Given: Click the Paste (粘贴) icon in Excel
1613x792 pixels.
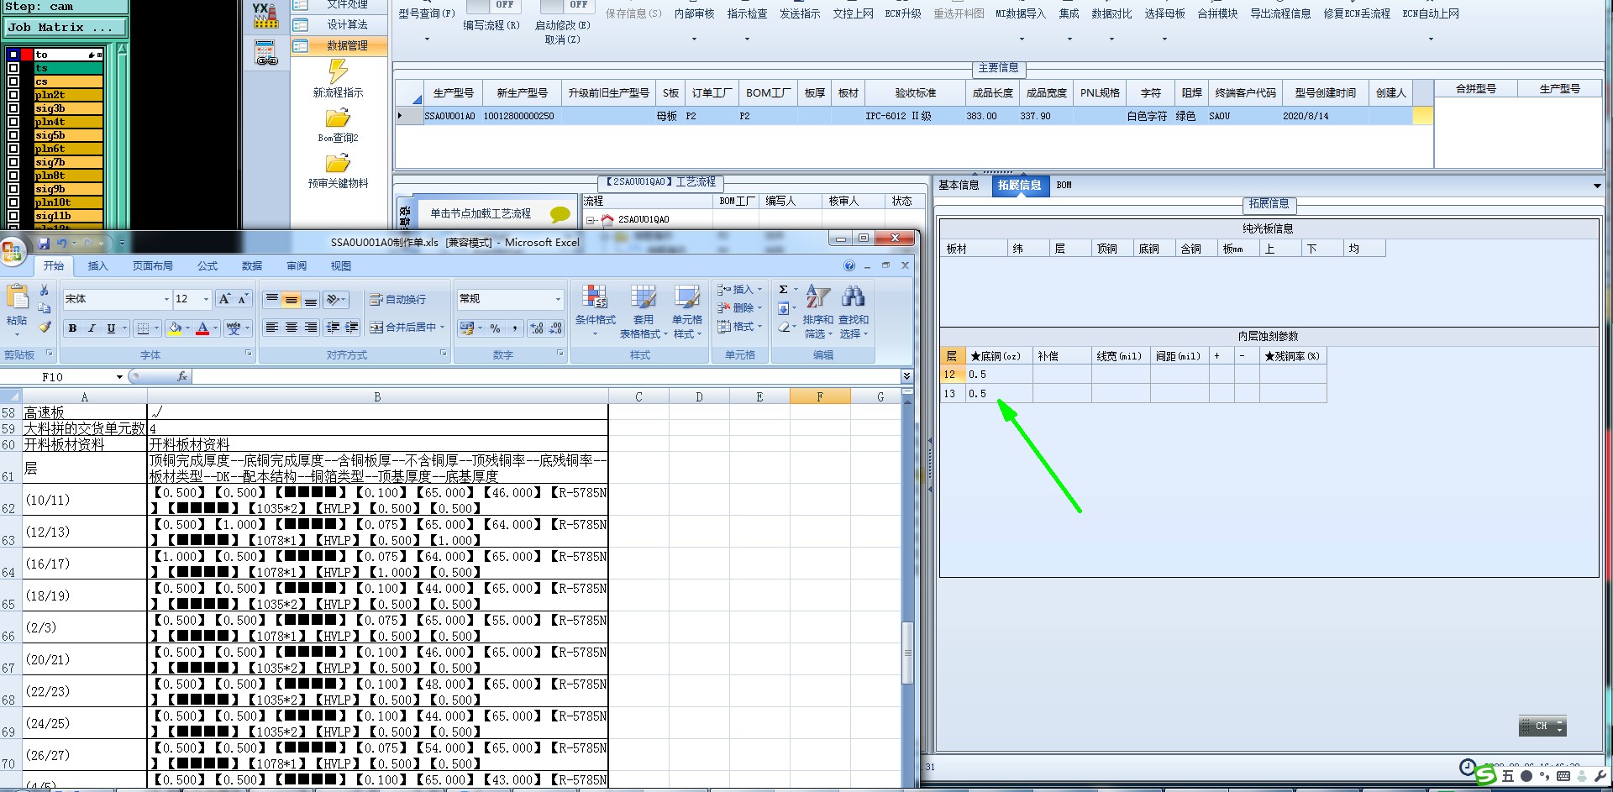Looking at the screenshot, I should [17, 298].
